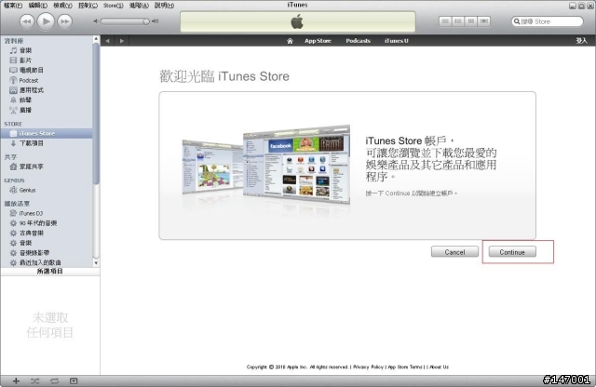Image resolution: width=596 pixels, height=387 pixels.
Task: Select iTunes Store in sidebar
Action: pos(47,133)
